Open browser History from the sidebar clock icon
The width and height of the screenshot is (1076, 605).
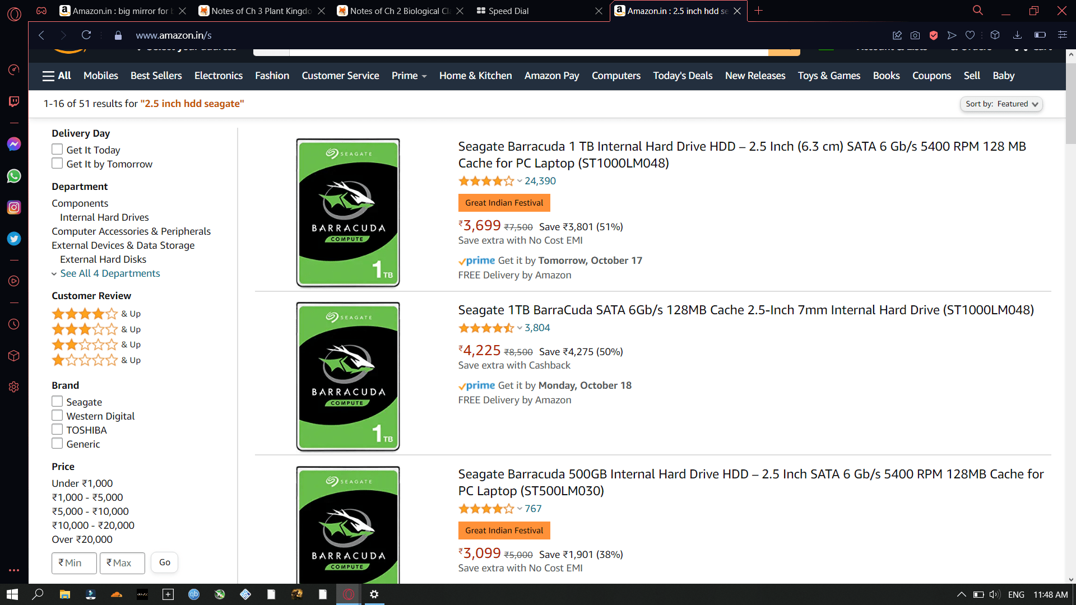point(14,324)
